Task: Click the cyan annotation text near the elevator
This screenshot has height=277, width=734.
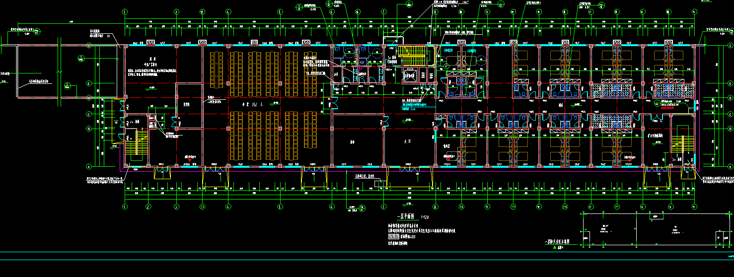Action: [417, 105]
